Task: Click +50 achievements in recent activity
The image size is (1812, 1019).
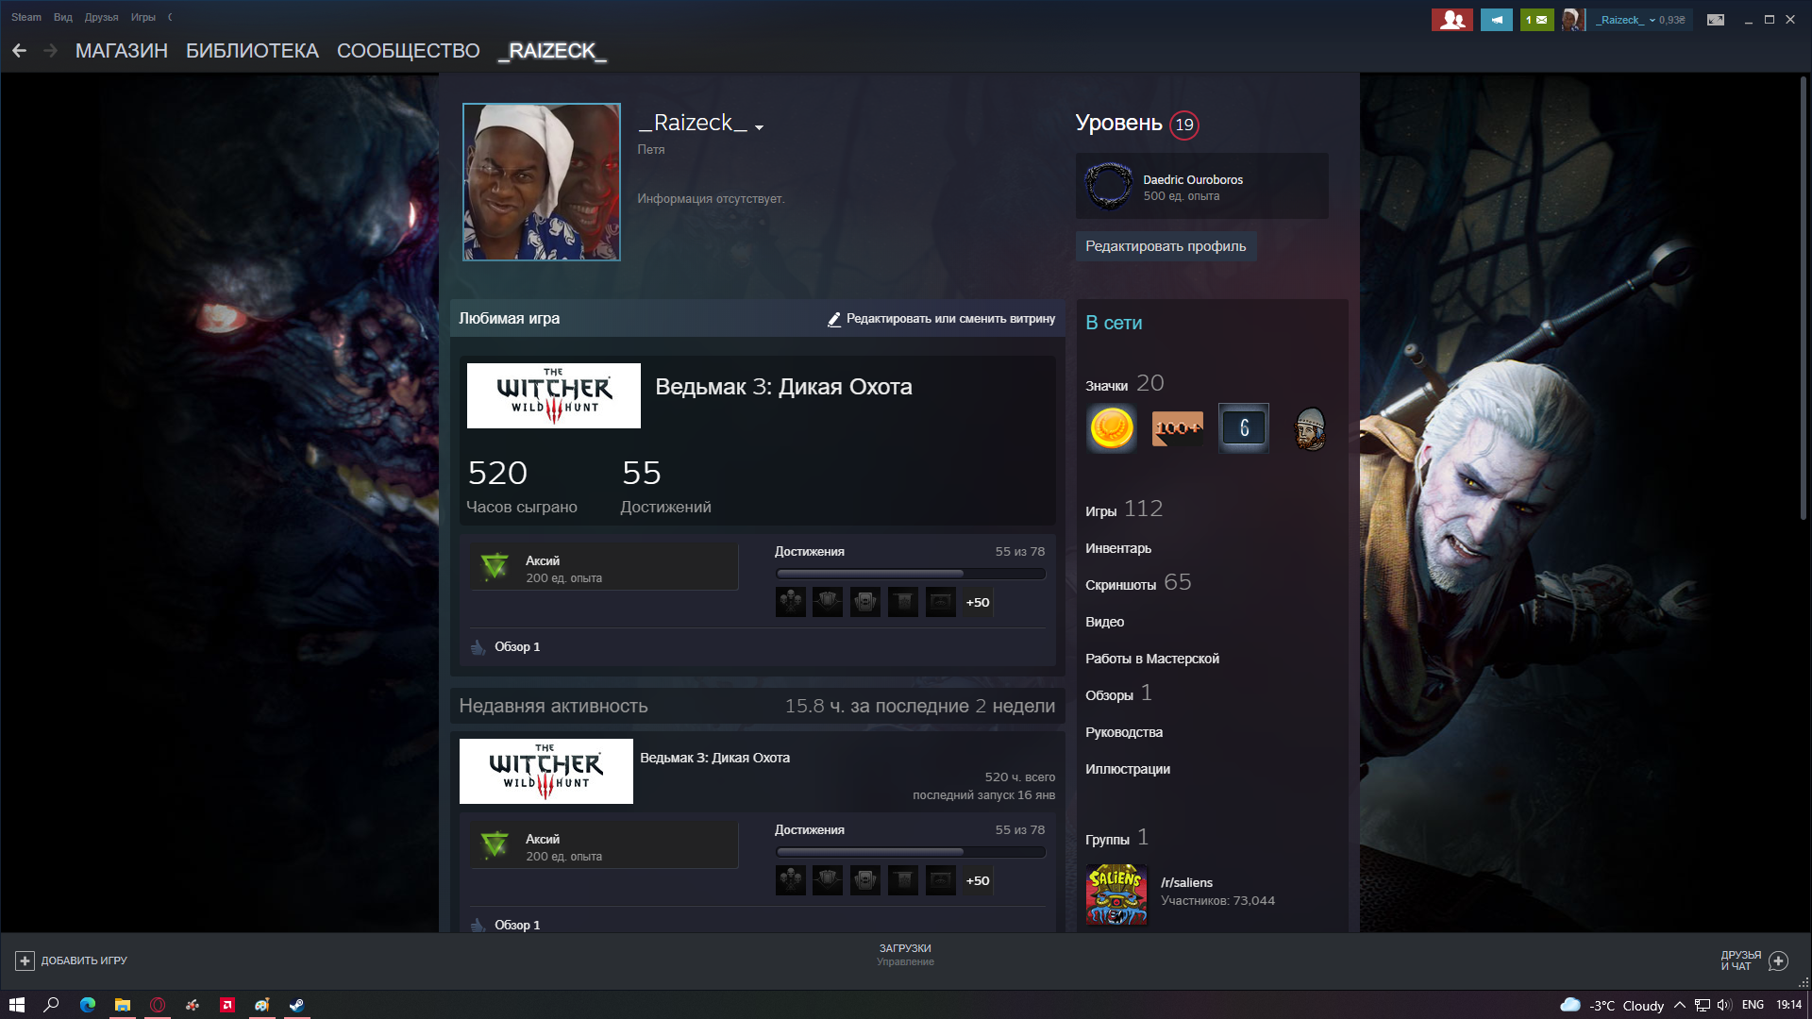Action: [978, 880]
